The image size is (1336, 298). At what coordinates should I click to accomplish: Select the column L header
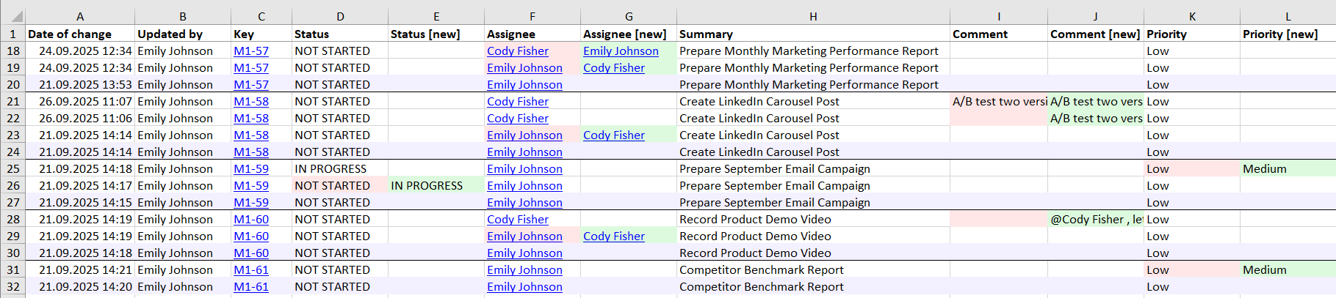[x=1288, y=16]
